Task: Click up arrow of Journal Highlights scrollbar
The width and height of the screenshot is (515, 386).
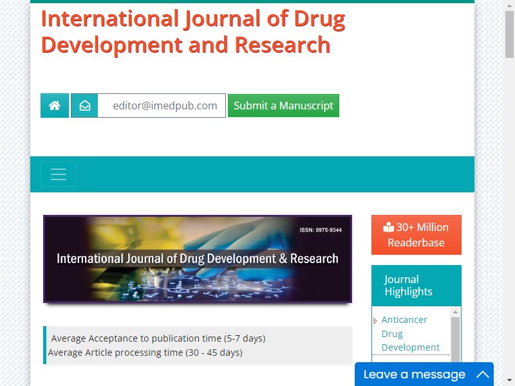Action: tap(455, 312)
